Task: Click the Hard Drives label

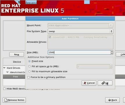Action: click(x=13, y=68)
